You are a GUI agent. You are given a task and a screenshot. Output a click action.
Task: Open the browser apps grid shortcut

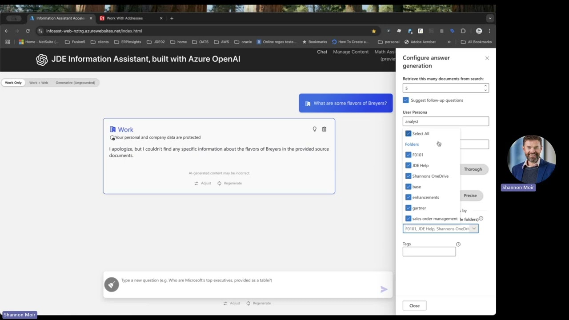click(8, 42)
